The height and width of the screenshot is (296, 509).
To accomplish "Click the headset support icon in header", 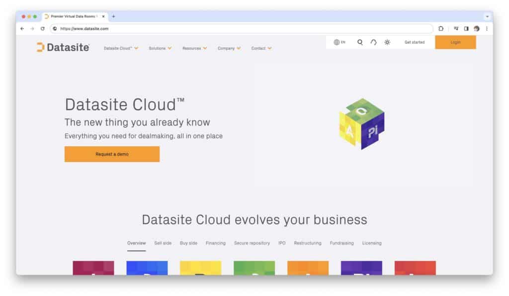I will click(374, 42).
